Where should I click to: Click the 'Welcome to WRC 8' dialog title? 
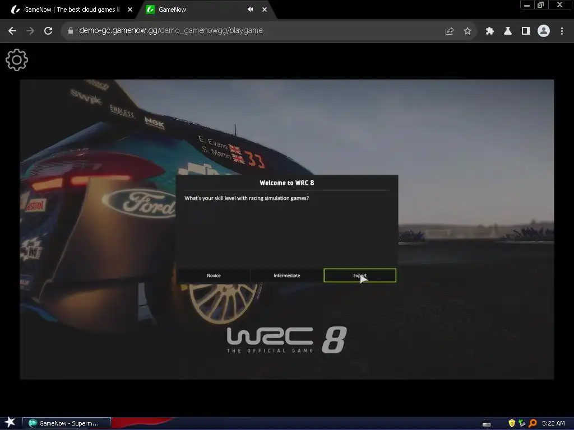pyautogui.click(x=286, y=183)
